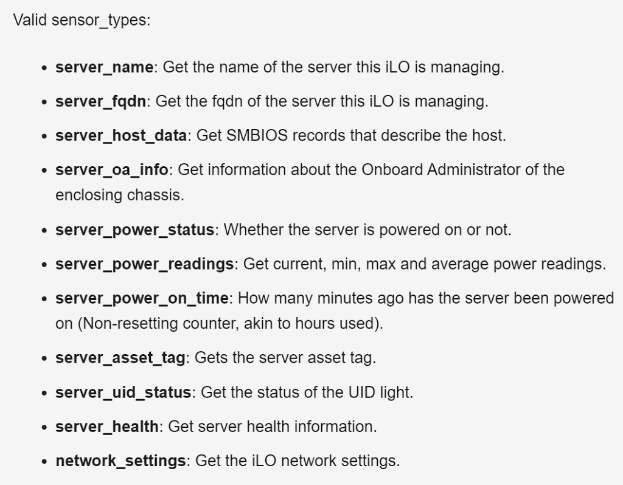Click the "Get SMBIOS records" description text
The height and width of the screenshot is (485, 623).
coord(262,135)
